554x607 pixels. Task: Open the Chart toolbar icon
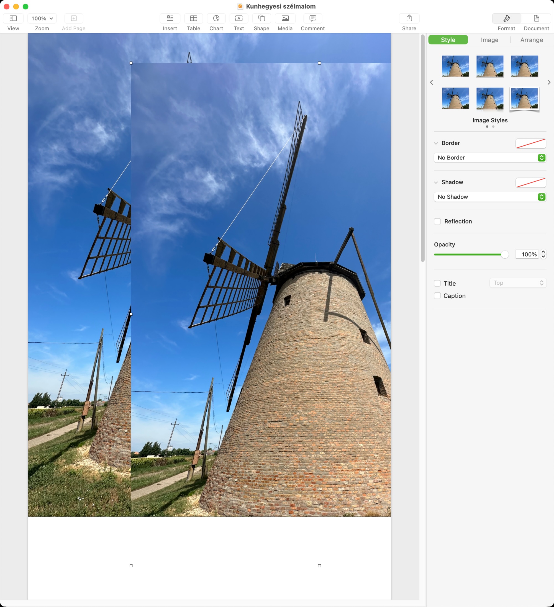(216, 18)
